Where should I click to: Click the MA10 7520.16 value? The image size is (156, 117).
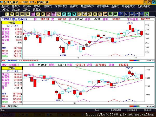pyautogui.click(x=17, y=96)
